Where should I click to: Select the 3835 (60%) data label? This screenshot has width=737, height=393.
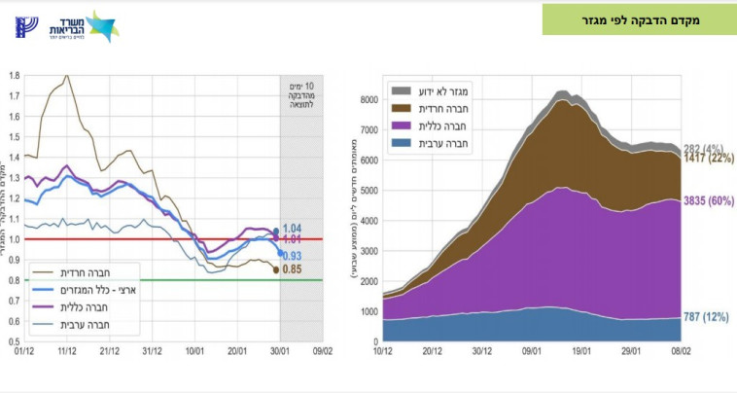[707, 200]
